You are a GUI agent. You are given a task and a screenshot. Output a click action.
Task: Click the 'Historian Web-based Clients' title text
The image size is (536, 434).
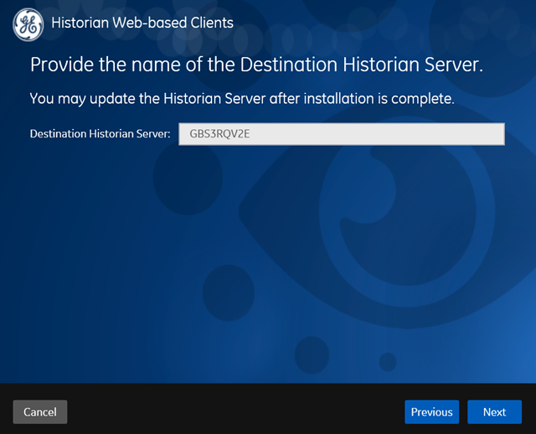click(142, 23)
